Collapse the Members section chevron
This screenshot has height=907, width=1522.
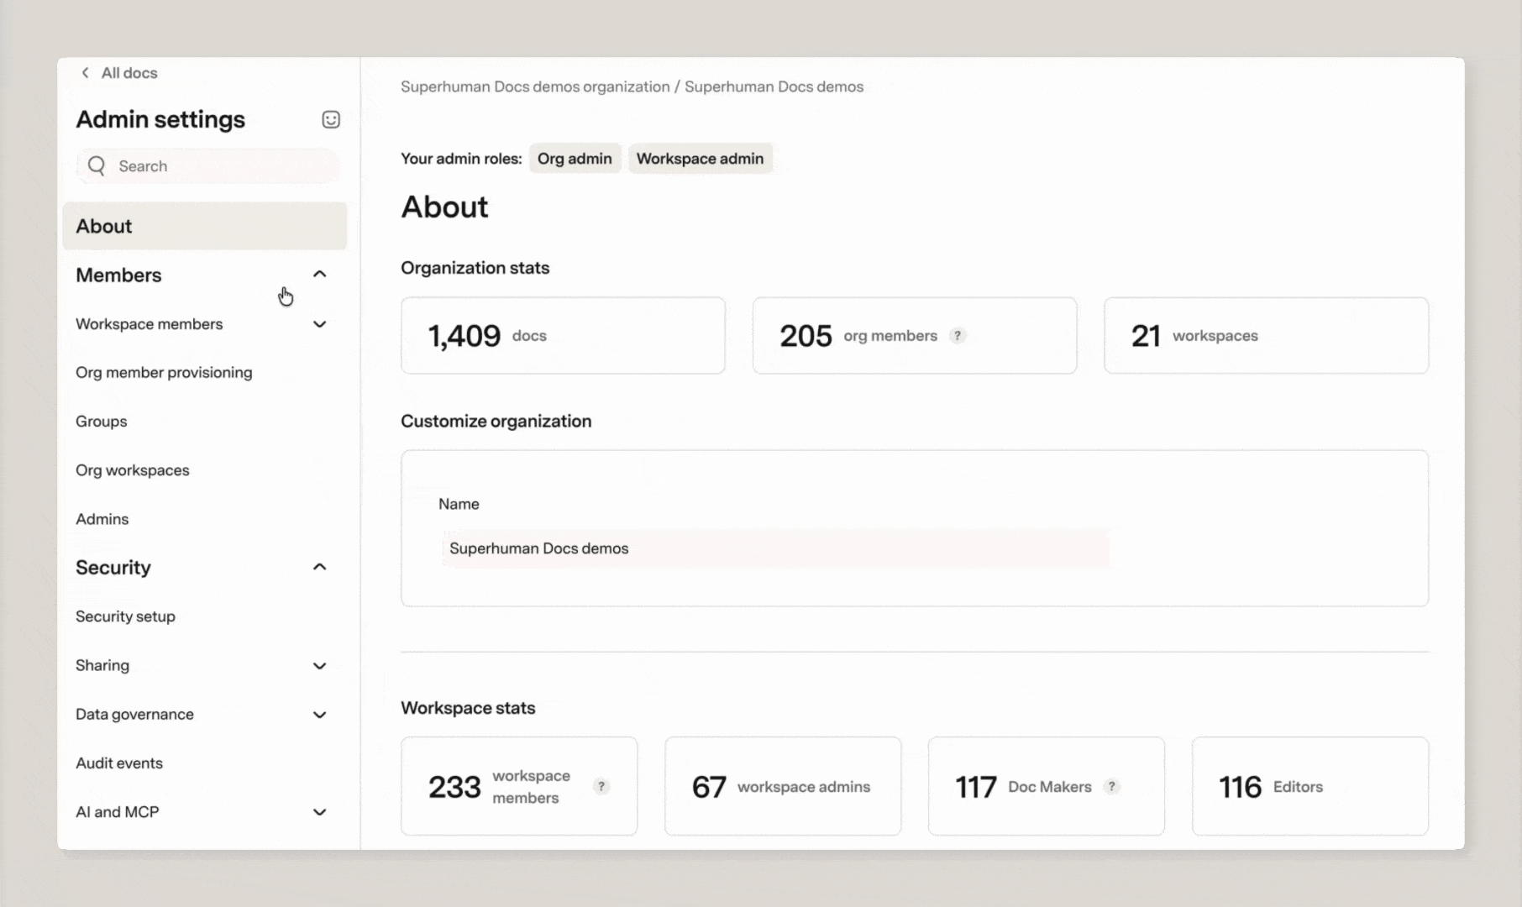tap(319, 275)
